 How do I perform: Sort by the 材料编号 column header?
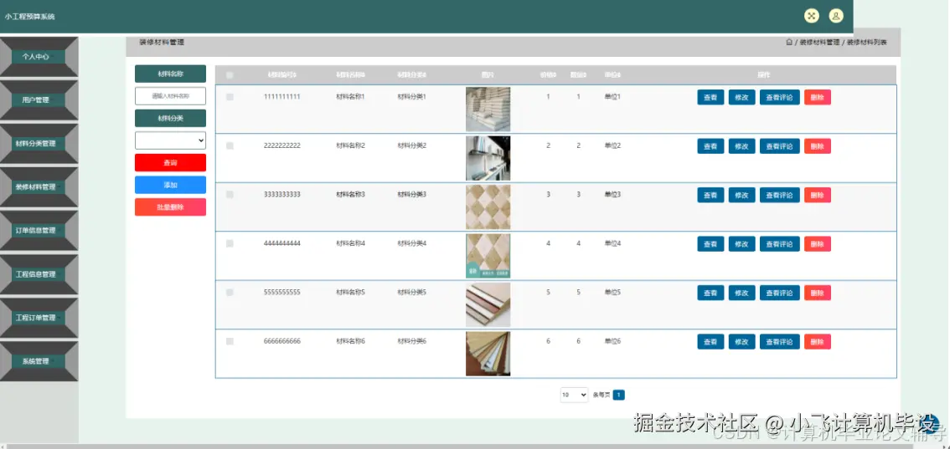[282, 75]
